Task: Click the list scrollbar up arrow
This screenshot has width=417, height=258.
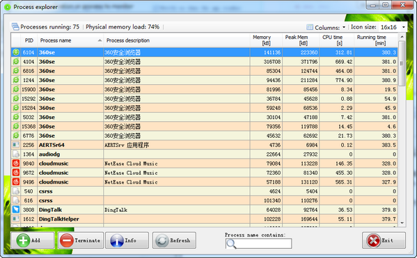Action: (402, 37)
